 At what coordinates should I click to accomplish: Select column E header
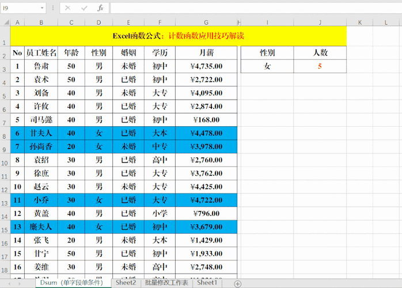tap(128, 22)
